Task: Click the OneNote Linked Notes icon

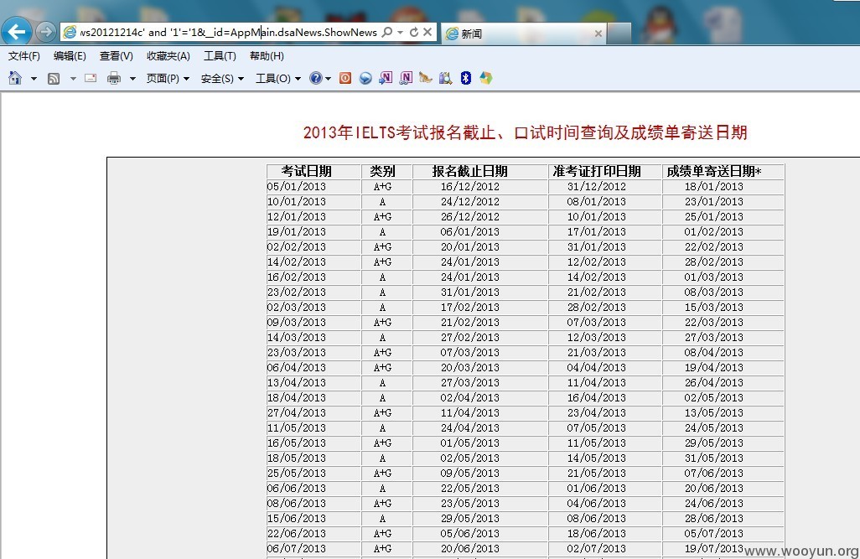Action: (406, 79)
